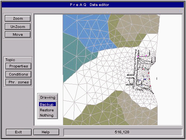This screenshot has height=140, width=186.
Task: Exit the data editor
Action: tap(19, 132)
